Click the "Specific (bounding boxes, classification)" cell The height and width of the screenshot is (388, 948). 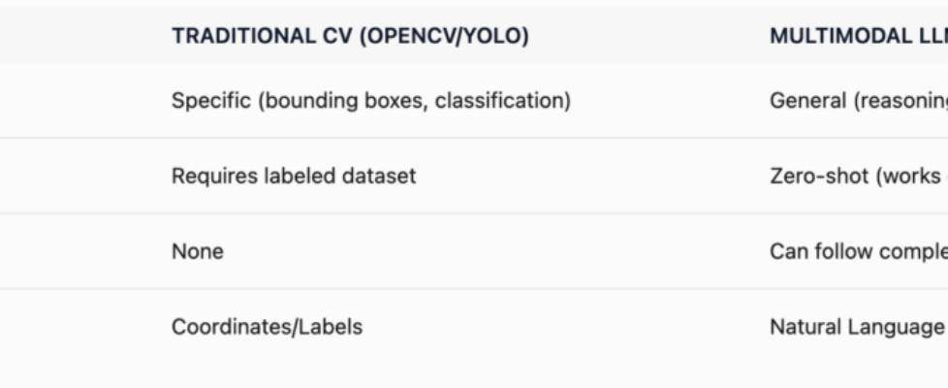(x=370, y=100)
